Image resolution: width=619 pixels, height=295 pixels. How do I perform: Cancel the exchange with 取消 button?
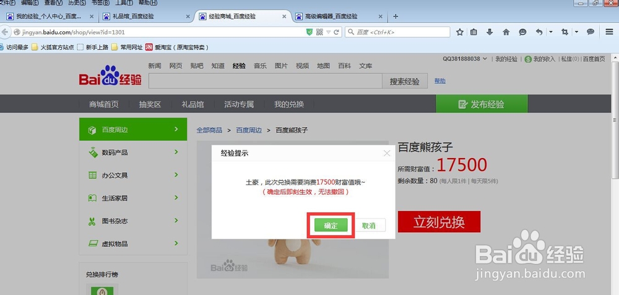coord(369,225)
